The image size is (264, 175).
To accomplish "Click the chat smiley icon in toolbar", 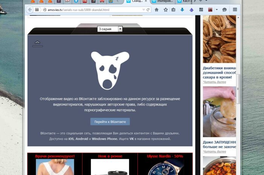I will click(225, 9).
